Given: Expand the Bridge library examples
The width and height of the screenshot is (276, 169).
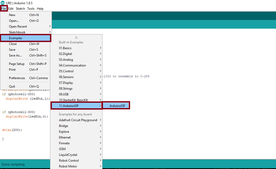Looking at the screenshot, I should tap(76, 126).
